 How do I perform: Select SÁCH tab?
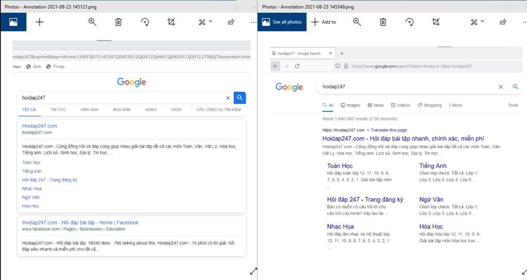point(177,110)
